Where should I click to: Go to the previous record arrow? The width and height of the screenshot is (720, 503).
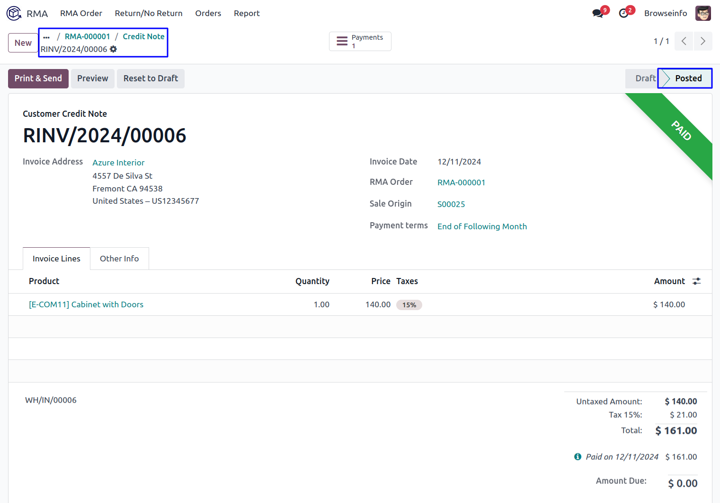[684, 41]
